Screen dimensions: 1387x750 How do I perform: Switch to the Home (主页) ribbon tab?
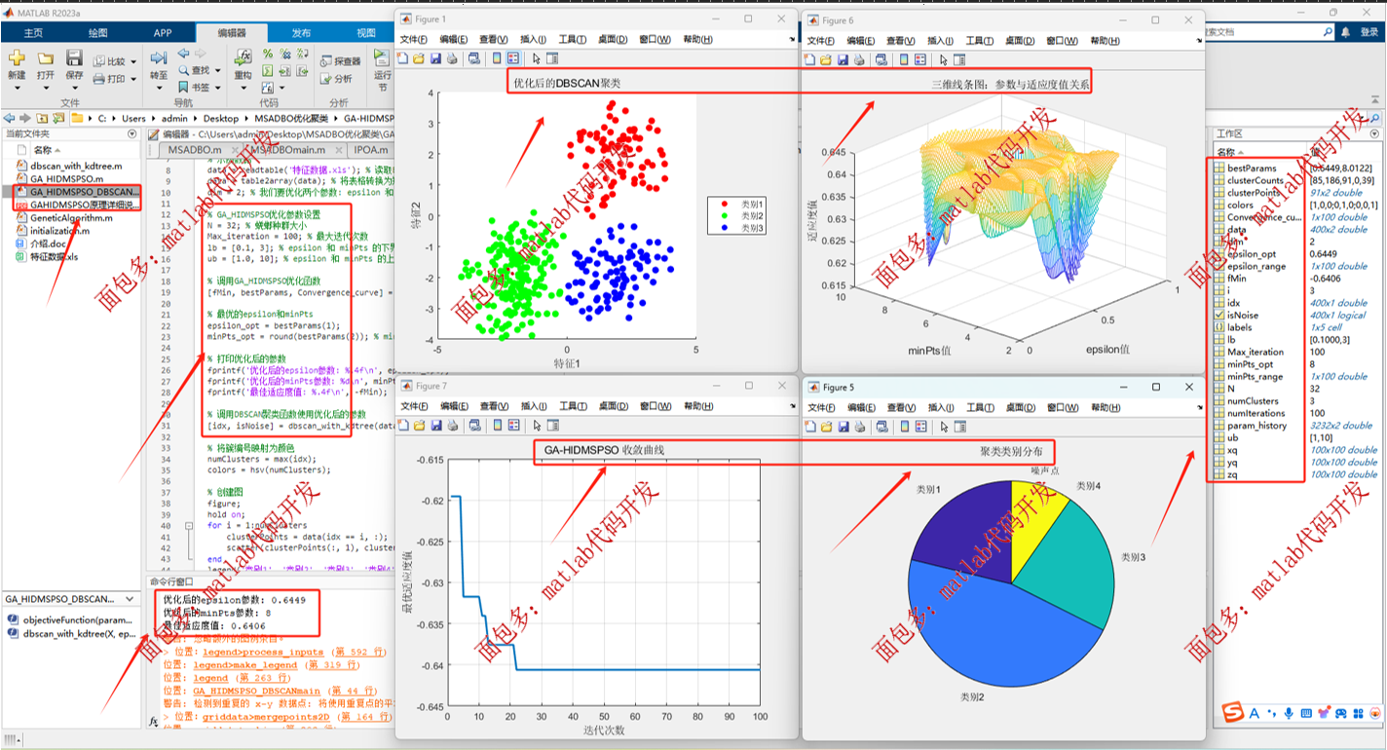33,33
